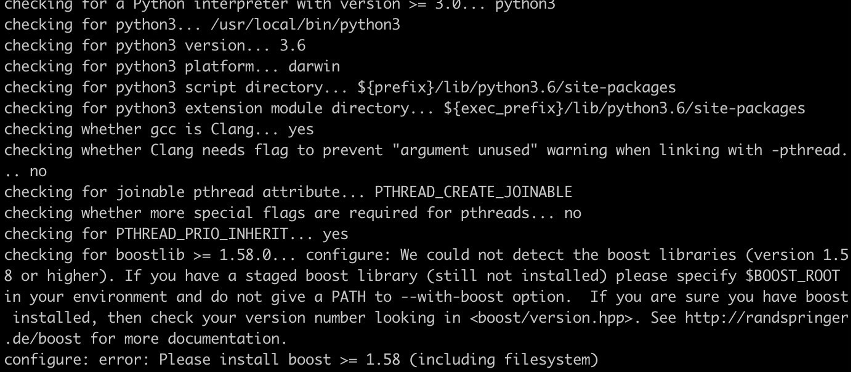Viewport: 853px width, 372px height.
Task: Click the "yes" after PTHREAD_PRIO_INHERIT check
Action: pos(336,234)
